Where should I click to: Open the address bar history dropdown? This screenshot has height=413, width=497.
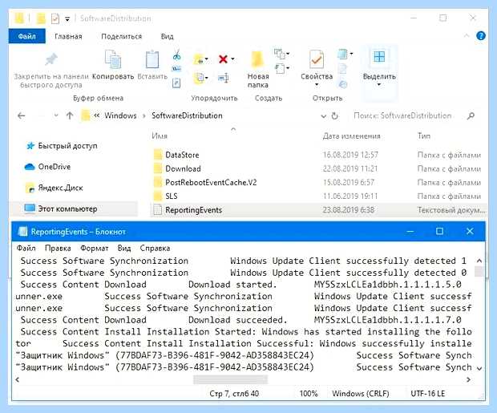[x=323, y=116]
